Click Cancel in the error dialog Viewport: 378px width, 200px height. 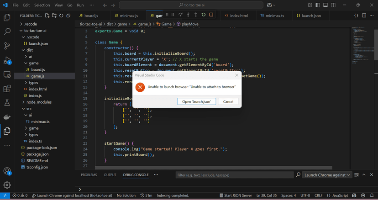(x=228, y=101)
